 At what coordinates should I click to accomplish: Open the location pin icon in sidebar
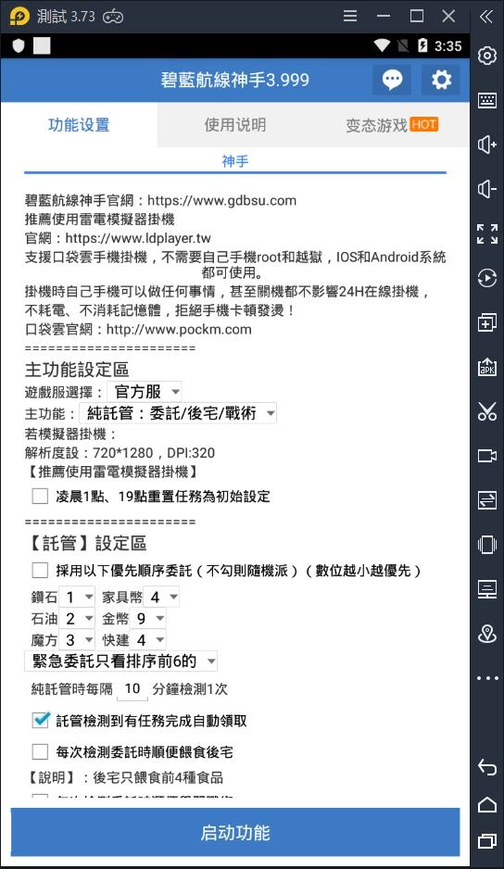(486, 633)
